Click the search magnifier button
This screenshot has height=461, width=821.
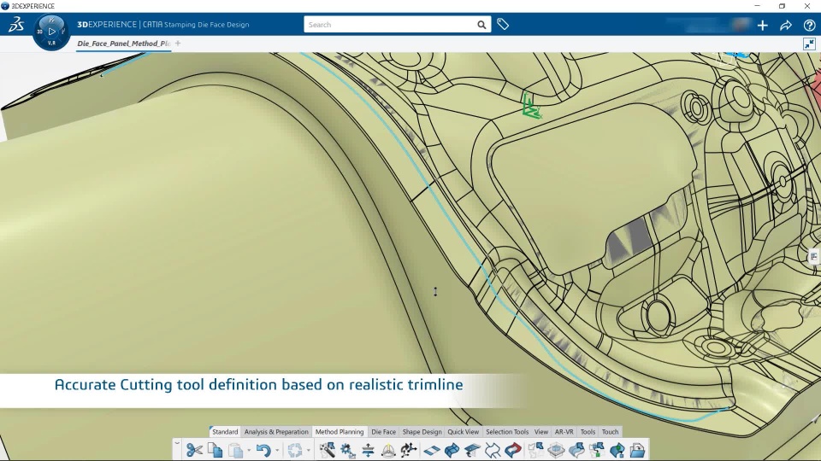[481, 25]
